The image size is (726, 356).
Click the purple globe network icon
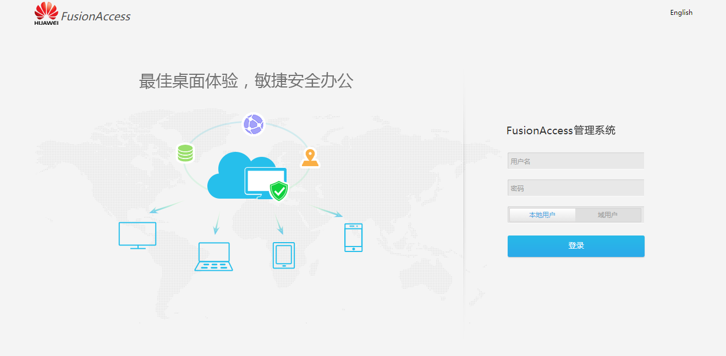pos(254,124)
